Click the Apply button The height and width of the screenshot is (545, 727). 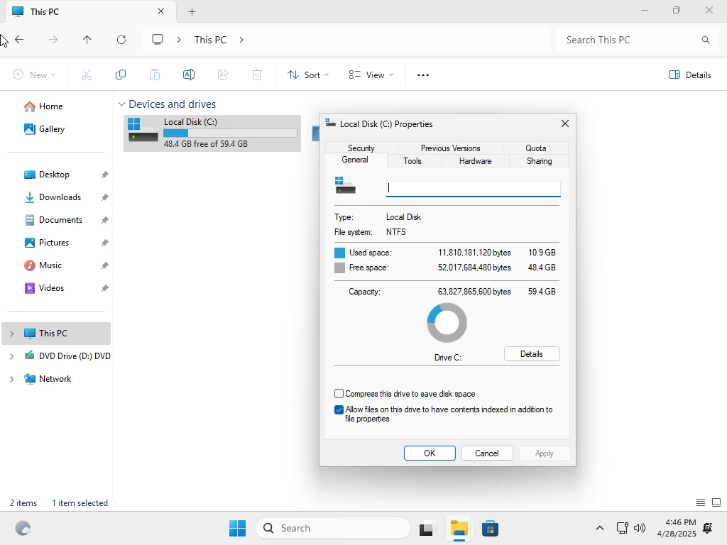[545, 453]
